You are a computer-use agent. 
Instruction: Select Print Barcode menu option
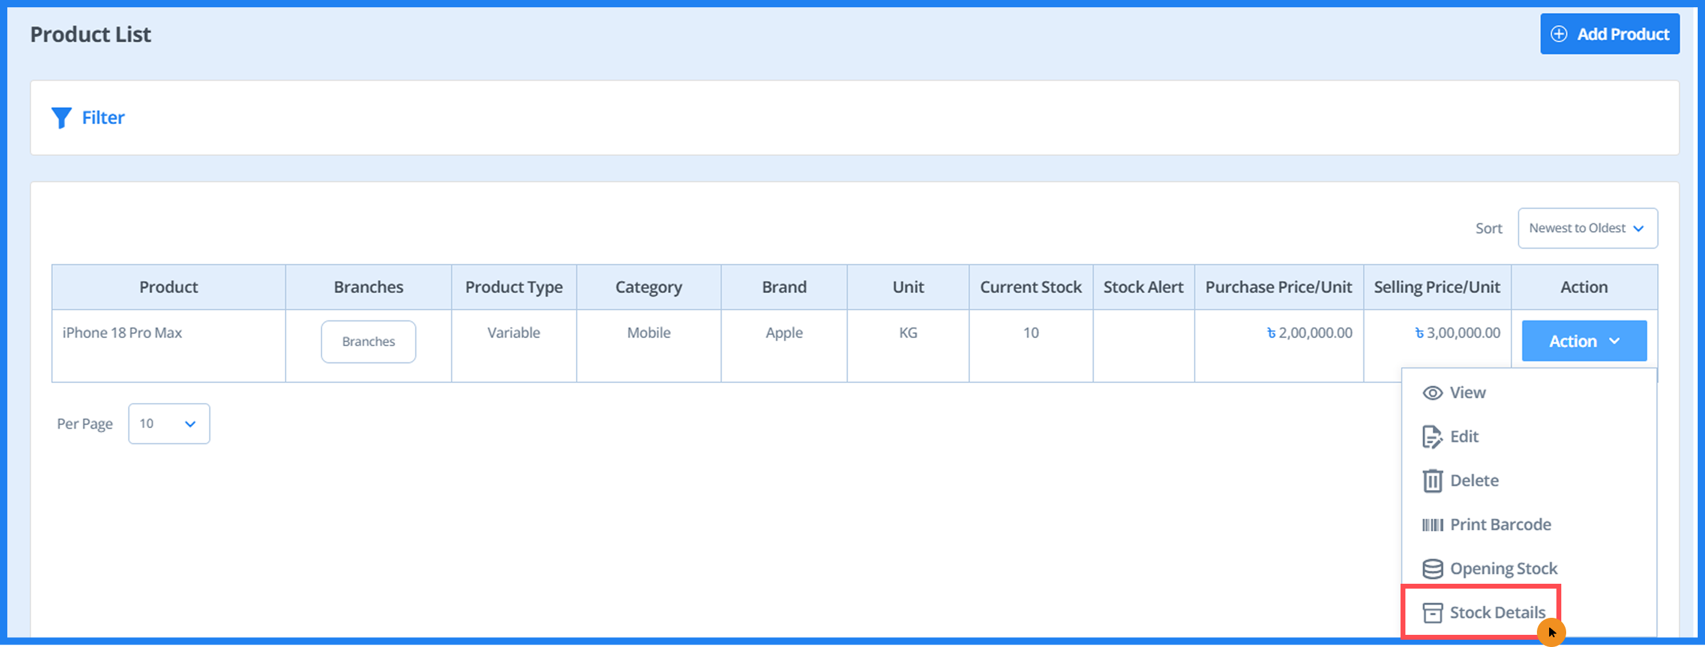(1500, 525)
